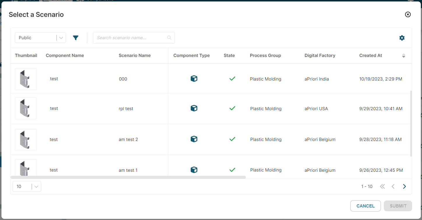Jump to first page double arrow
This screenshot has height=220, width=422.
tap(382, 187)
